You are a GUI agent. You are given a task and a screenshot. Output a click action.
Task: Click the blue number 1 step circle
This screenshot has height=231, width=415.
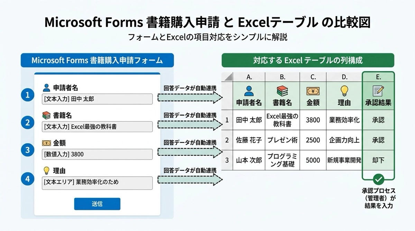coord(28,94)
